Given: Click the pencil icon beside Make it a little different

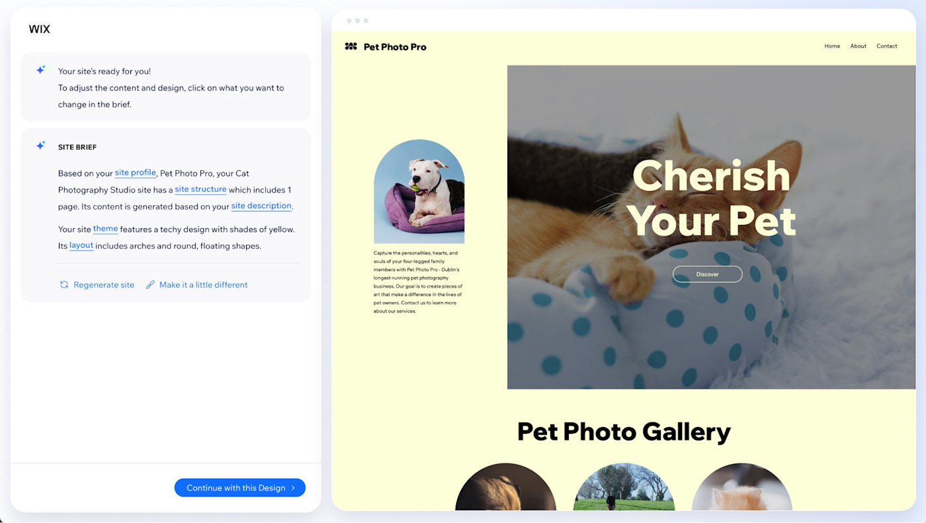Looking at the screenshot, I should tap(150, 285).
